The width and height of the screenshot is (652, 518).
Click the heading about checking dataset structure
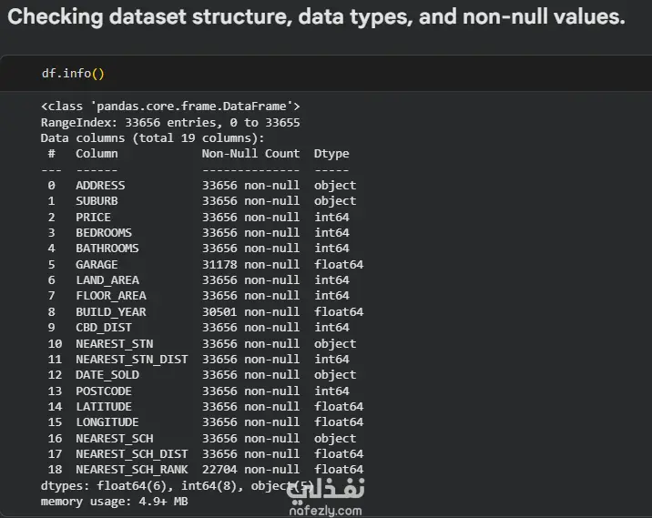(316, 17)
